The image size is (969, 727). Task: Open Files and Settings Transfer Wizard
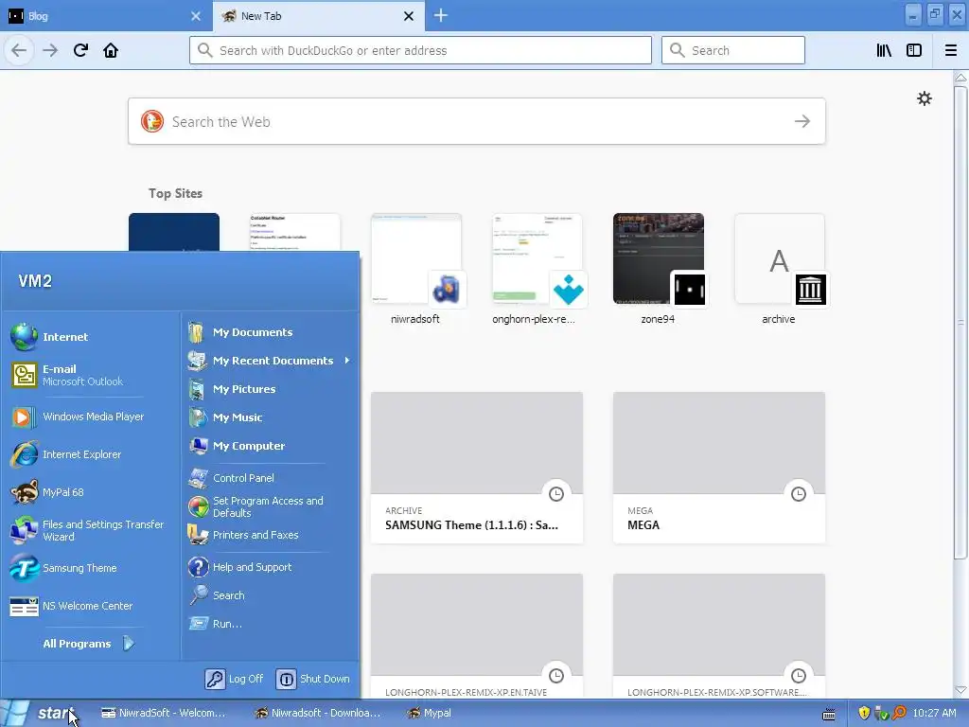pos(91,530)
